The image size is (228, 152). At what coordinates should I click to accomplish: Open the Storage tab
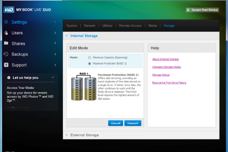[169, 26]
